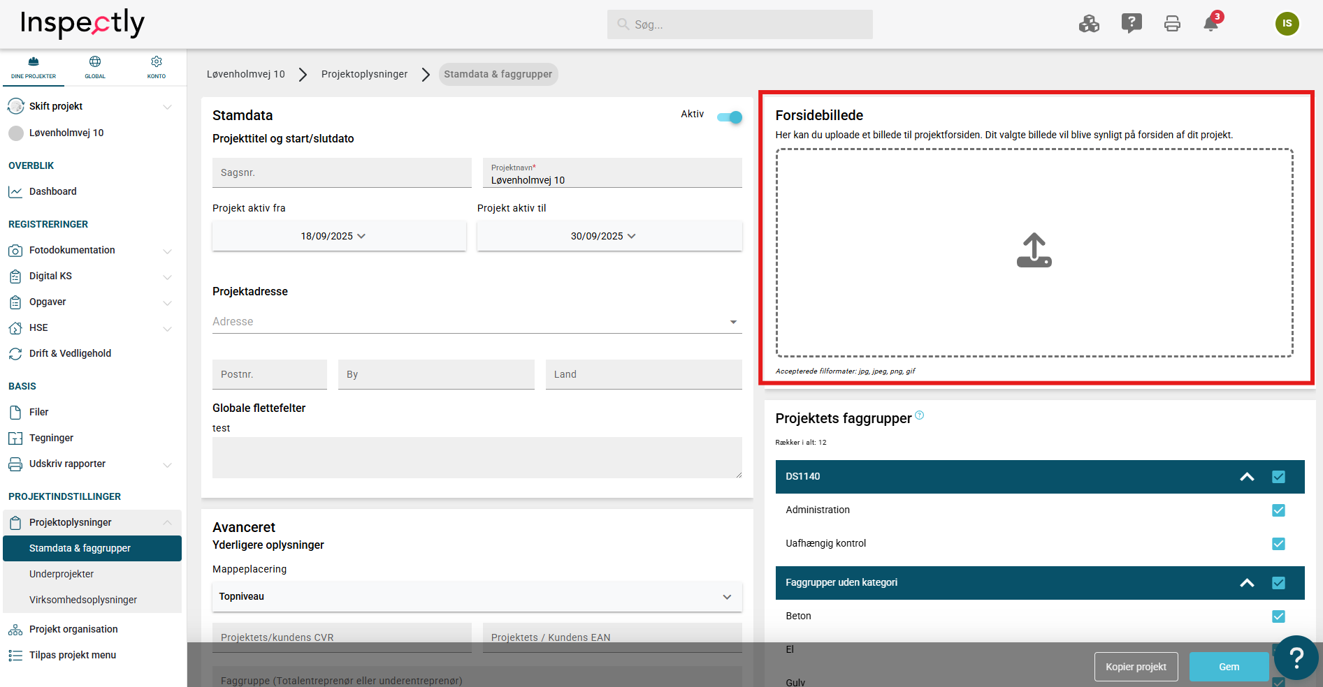Uncheck the Administration checkbox

1278,510
